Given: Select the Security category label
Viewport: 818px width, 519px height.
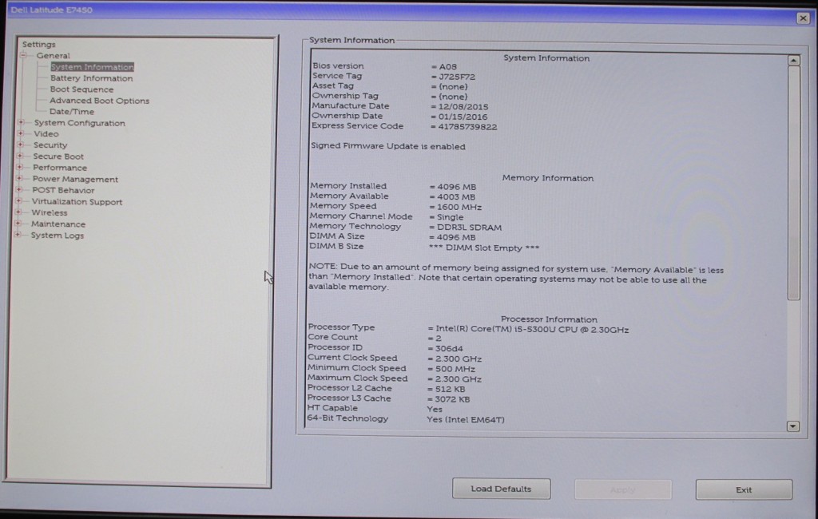Looking at the screenshot, I should [50, 145].
